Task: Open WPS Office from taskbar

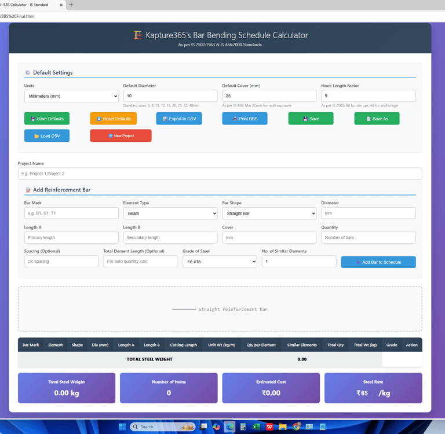Action: (269, 426)
